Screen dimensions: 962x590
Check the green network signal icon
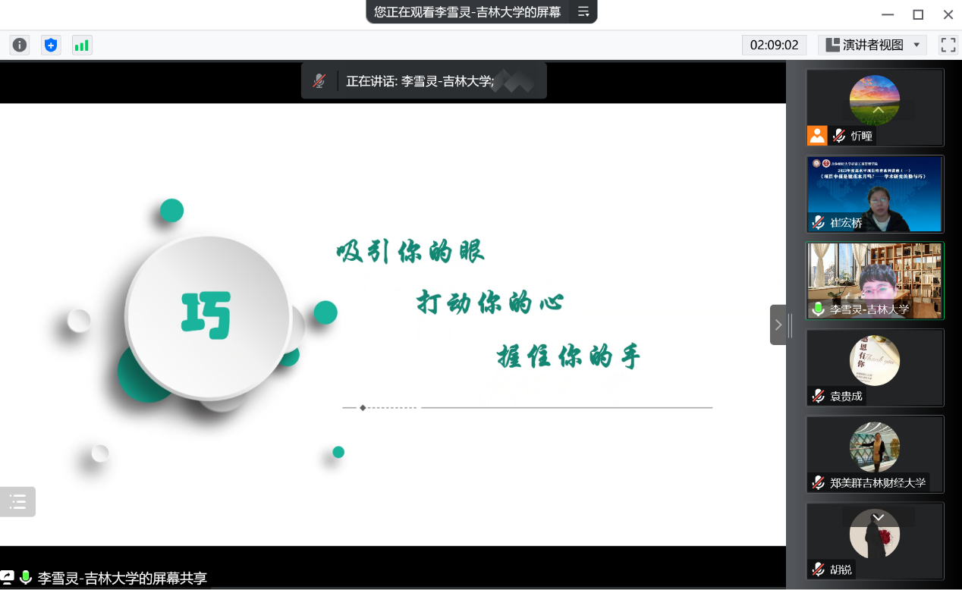[81, 45]
